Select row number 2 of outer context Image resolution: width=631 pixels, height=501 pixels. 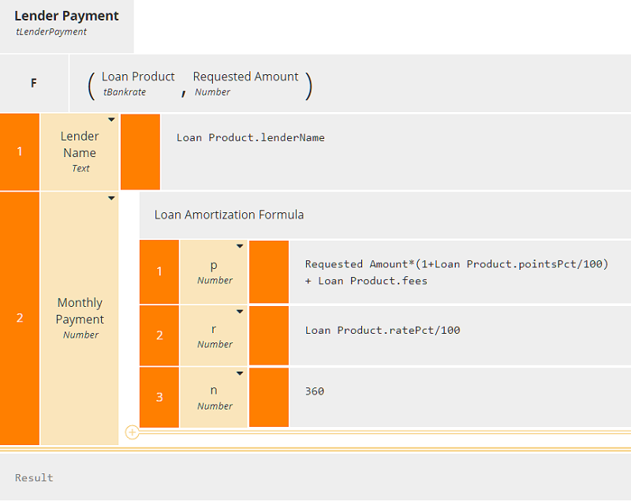[20, 318]
